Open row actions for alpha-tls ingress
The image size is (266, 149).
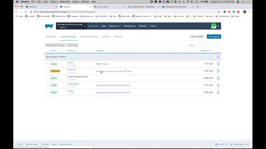tap(218, 71)
